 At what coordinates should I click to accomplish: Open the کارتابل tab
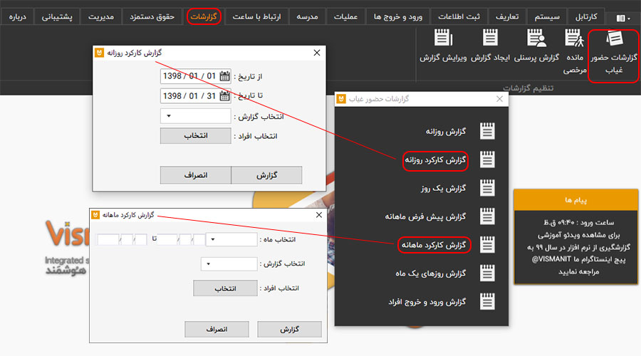(586, 17)
